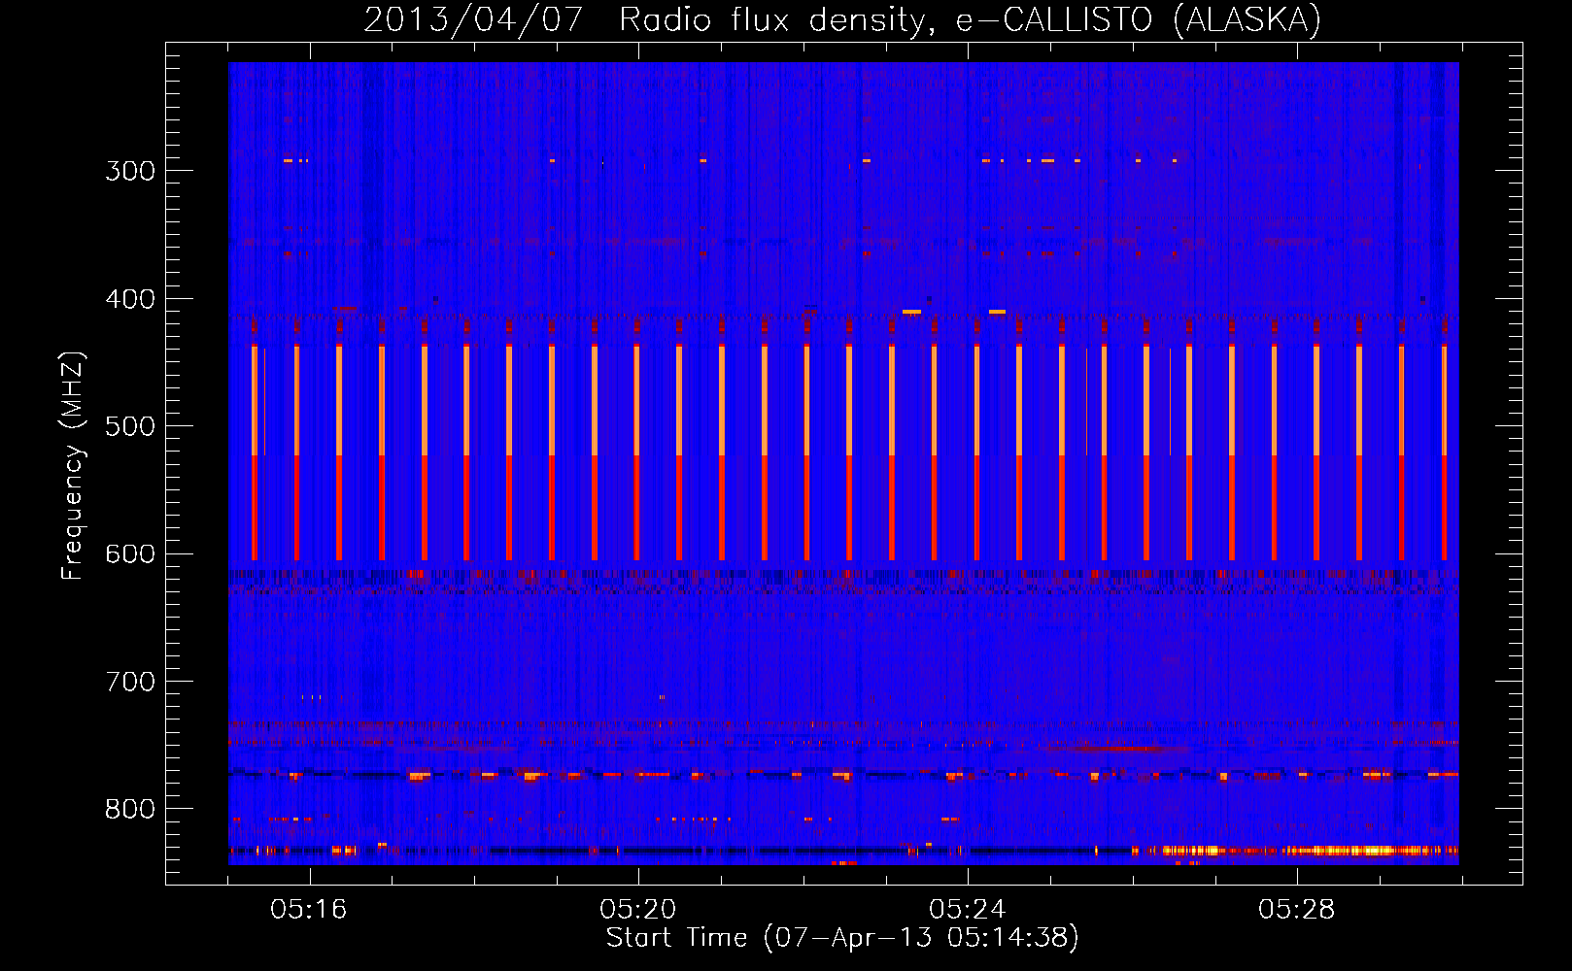Click the 400 frequency tick label
The image size is (1572, 971).
[130, 299]
